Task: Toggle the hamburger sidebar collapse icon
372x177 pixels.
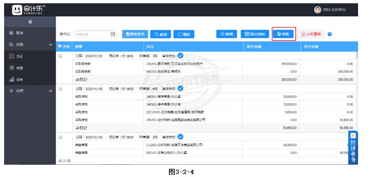Action: [x=30, y=22]
